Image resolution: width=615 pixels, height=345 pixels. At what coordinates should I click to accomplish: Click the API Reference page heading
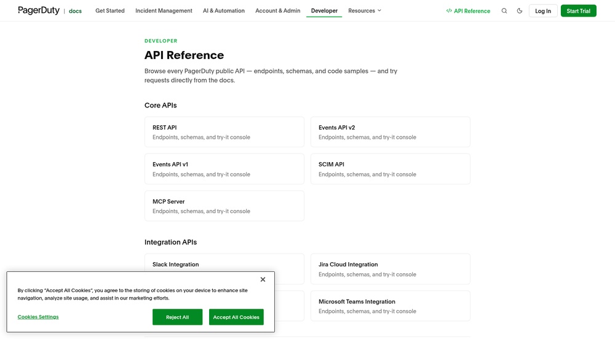pyautogui.click(x=184, y=55)
